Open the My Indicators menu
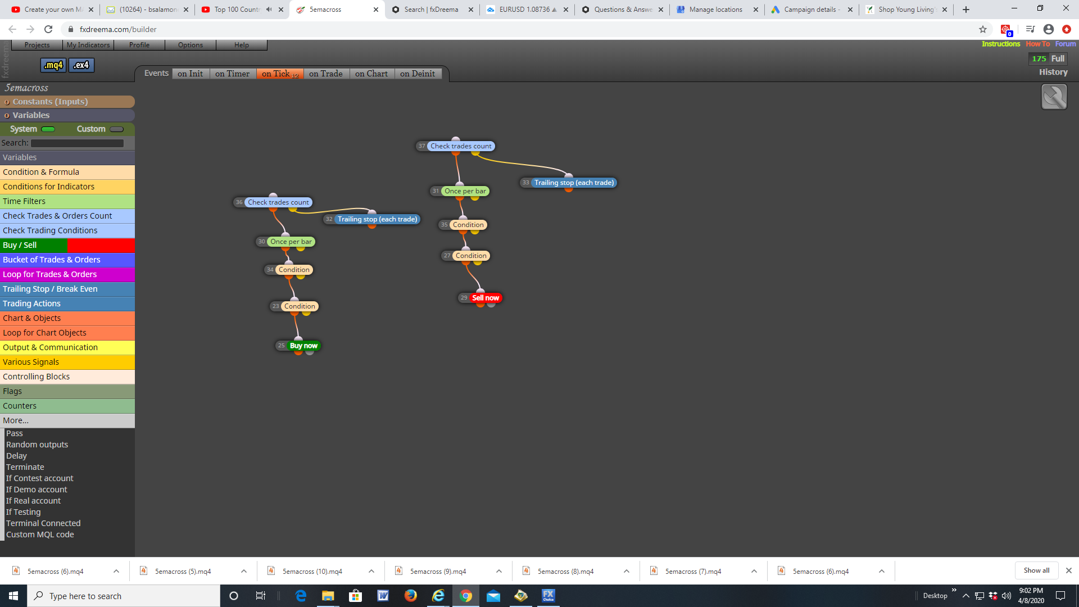This screenshot has width=1079, height=607. pyautogui.click(x=88, y=45)
